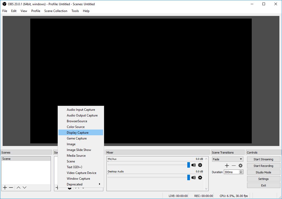Click the Duration 300ms input field
282x199 pixels.
(231, 172)
